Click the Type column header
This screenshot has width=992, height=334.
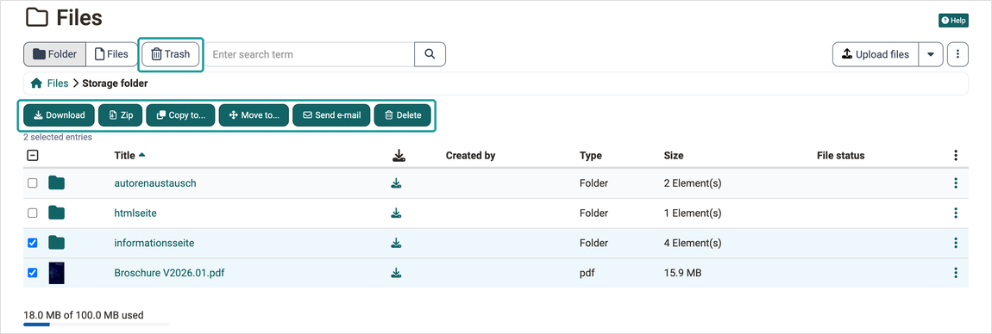coord(590,155)
